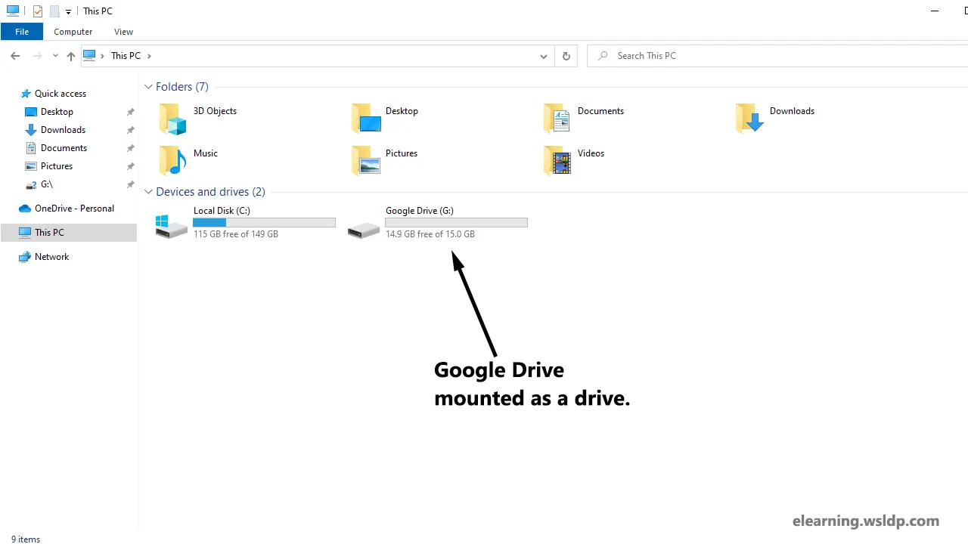Open the Computer ribbon tab
Viewport: 968px width, 544px height.
(x=73, y=32)
